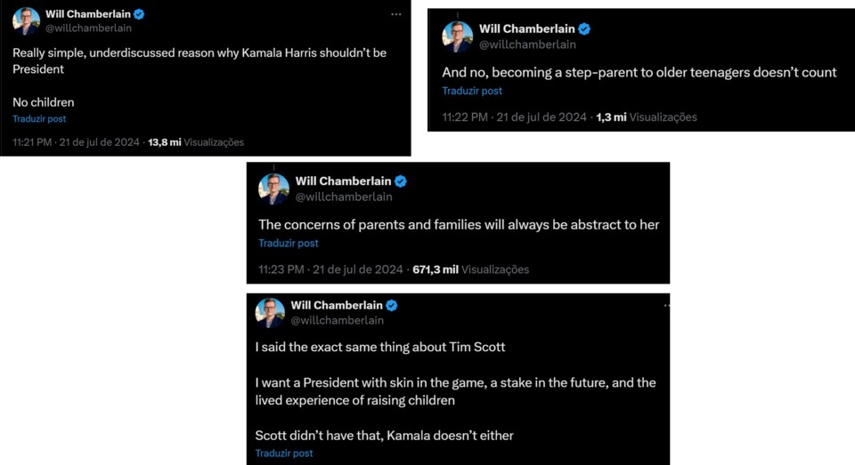Image resolution: width=855 pixels, height=465 pixels.
Task: Open more options on the Tim Scott tweet
Action: coord(665,305)
